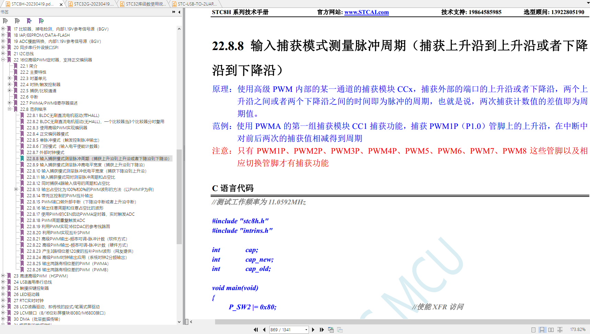Click the go to next view icon
This screenshot has width=590, height=334.
[340, 330]
